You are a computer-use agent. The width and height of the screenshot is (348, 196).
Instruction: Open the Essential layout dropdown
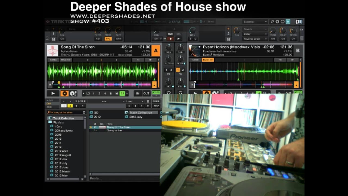255,22
